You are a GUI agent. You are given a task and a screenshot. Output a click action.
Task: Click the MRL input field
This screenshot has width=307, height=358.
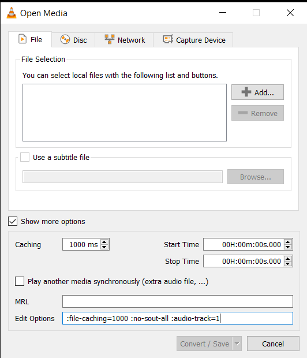(x=178, y=301)
